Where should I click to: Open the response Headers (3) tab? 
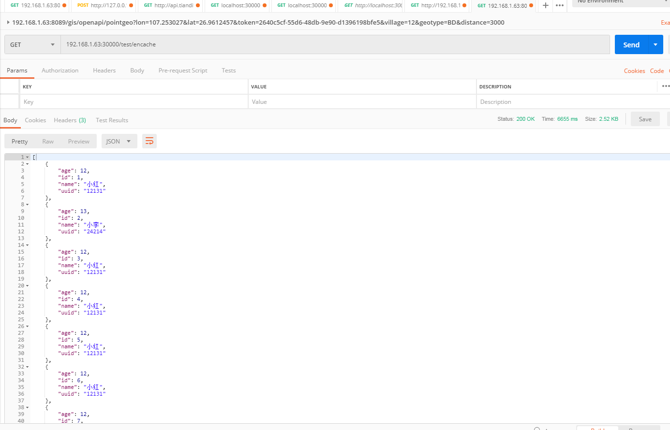(70, 120)
